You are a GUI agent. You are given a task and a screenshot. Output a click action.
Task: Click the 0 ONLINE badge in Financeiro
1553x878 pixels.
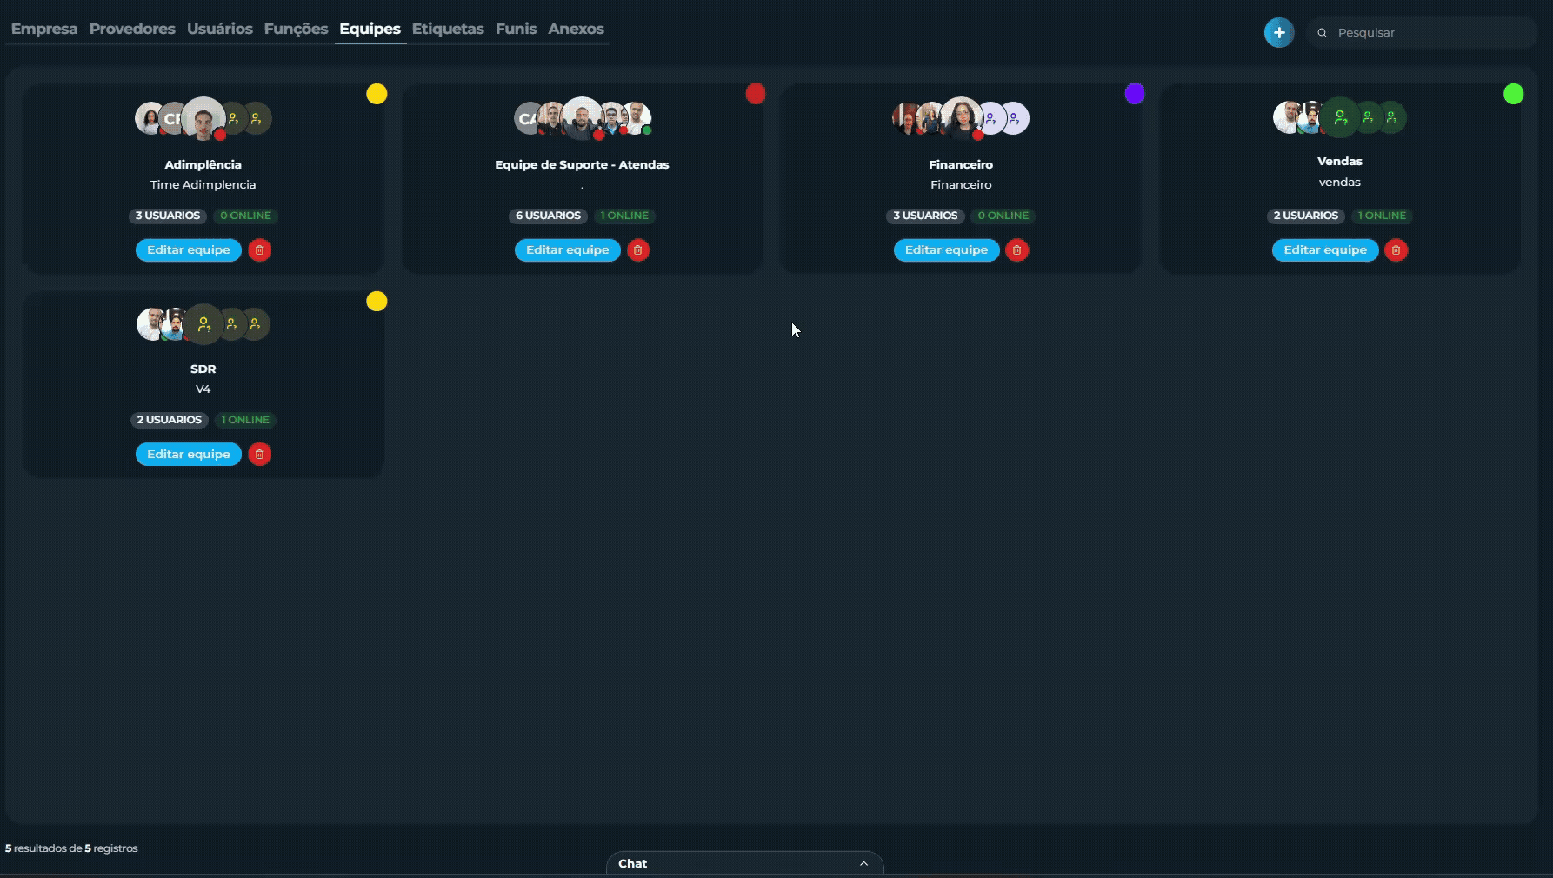pos(1003,216)
